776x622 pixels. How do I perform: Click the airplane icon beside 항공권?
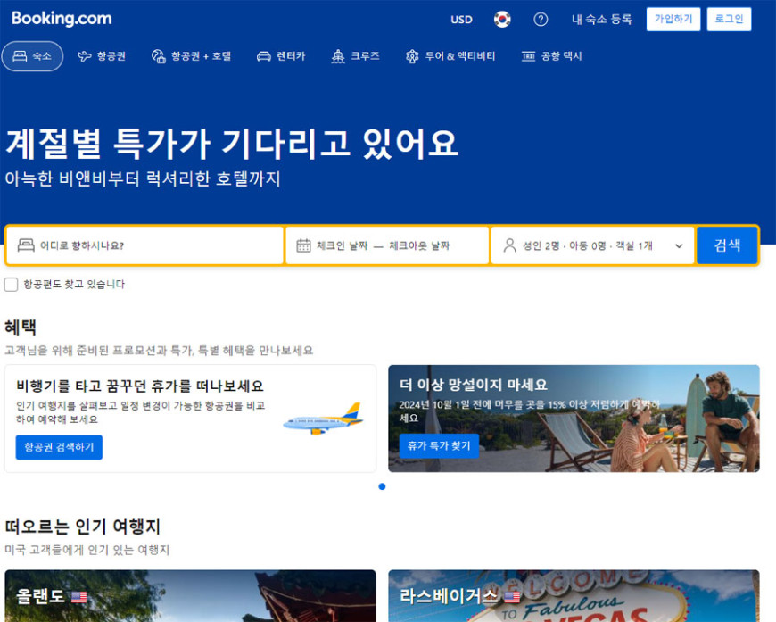point(85,56)
